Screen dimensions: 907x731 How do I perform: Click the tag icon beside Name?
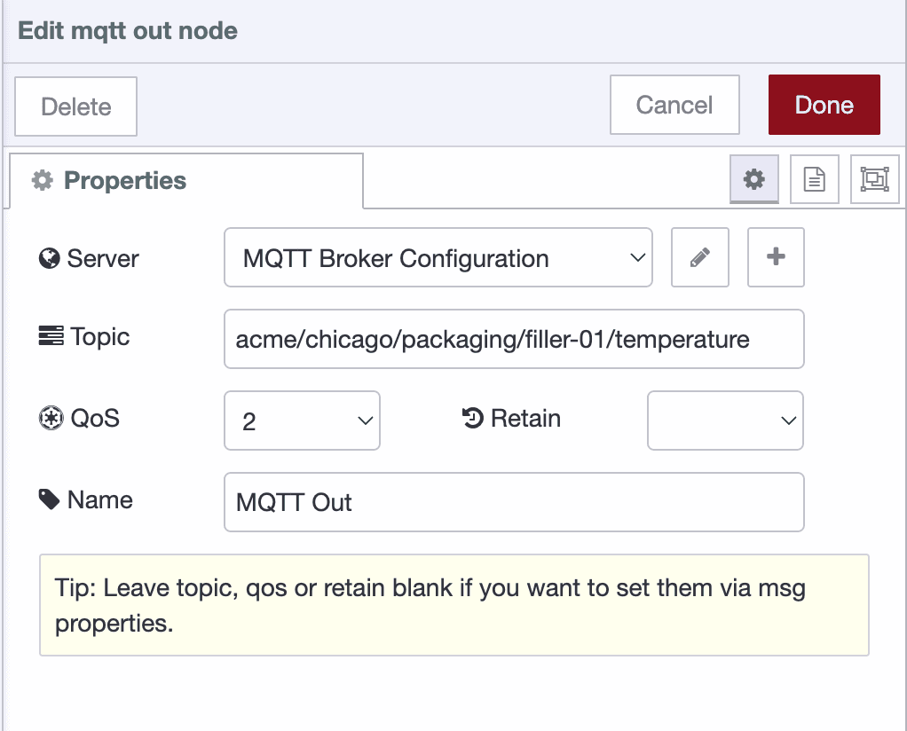(x=51, y=499)
